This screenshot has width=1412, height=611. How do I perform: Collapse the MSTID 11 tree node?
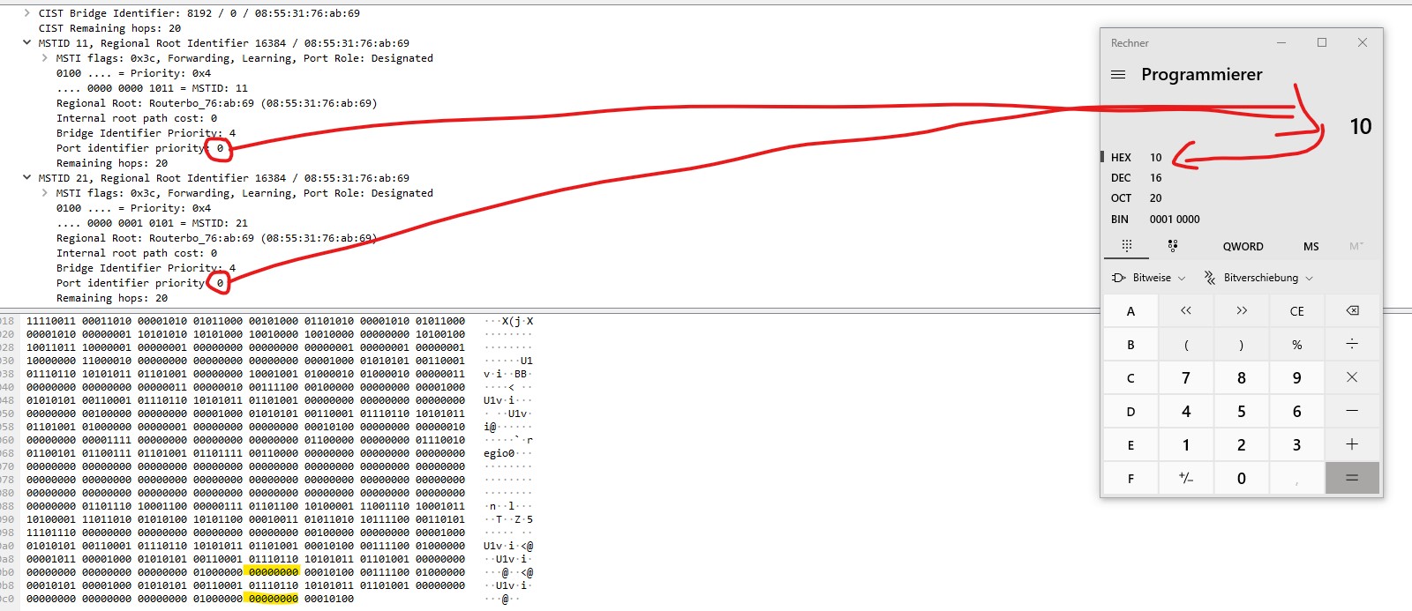(26, 42)
